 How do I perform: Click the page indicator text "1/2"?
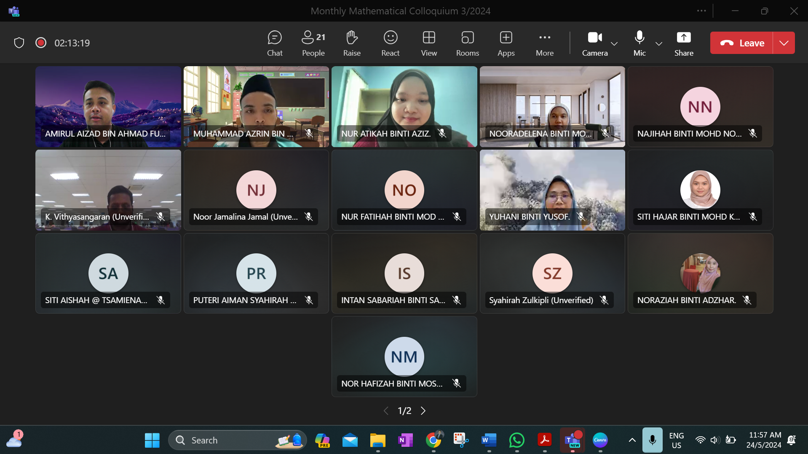(x=404, y=411)
